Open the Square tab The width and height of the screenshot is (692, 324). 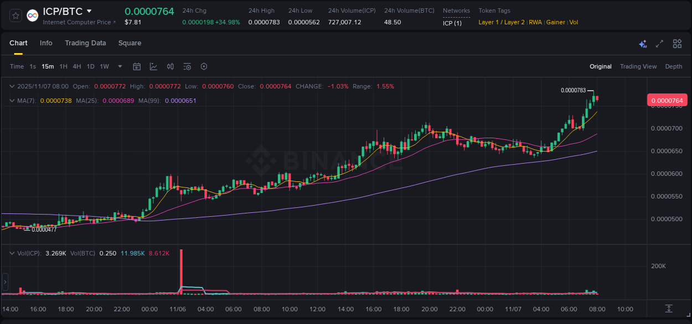(130, 43)
